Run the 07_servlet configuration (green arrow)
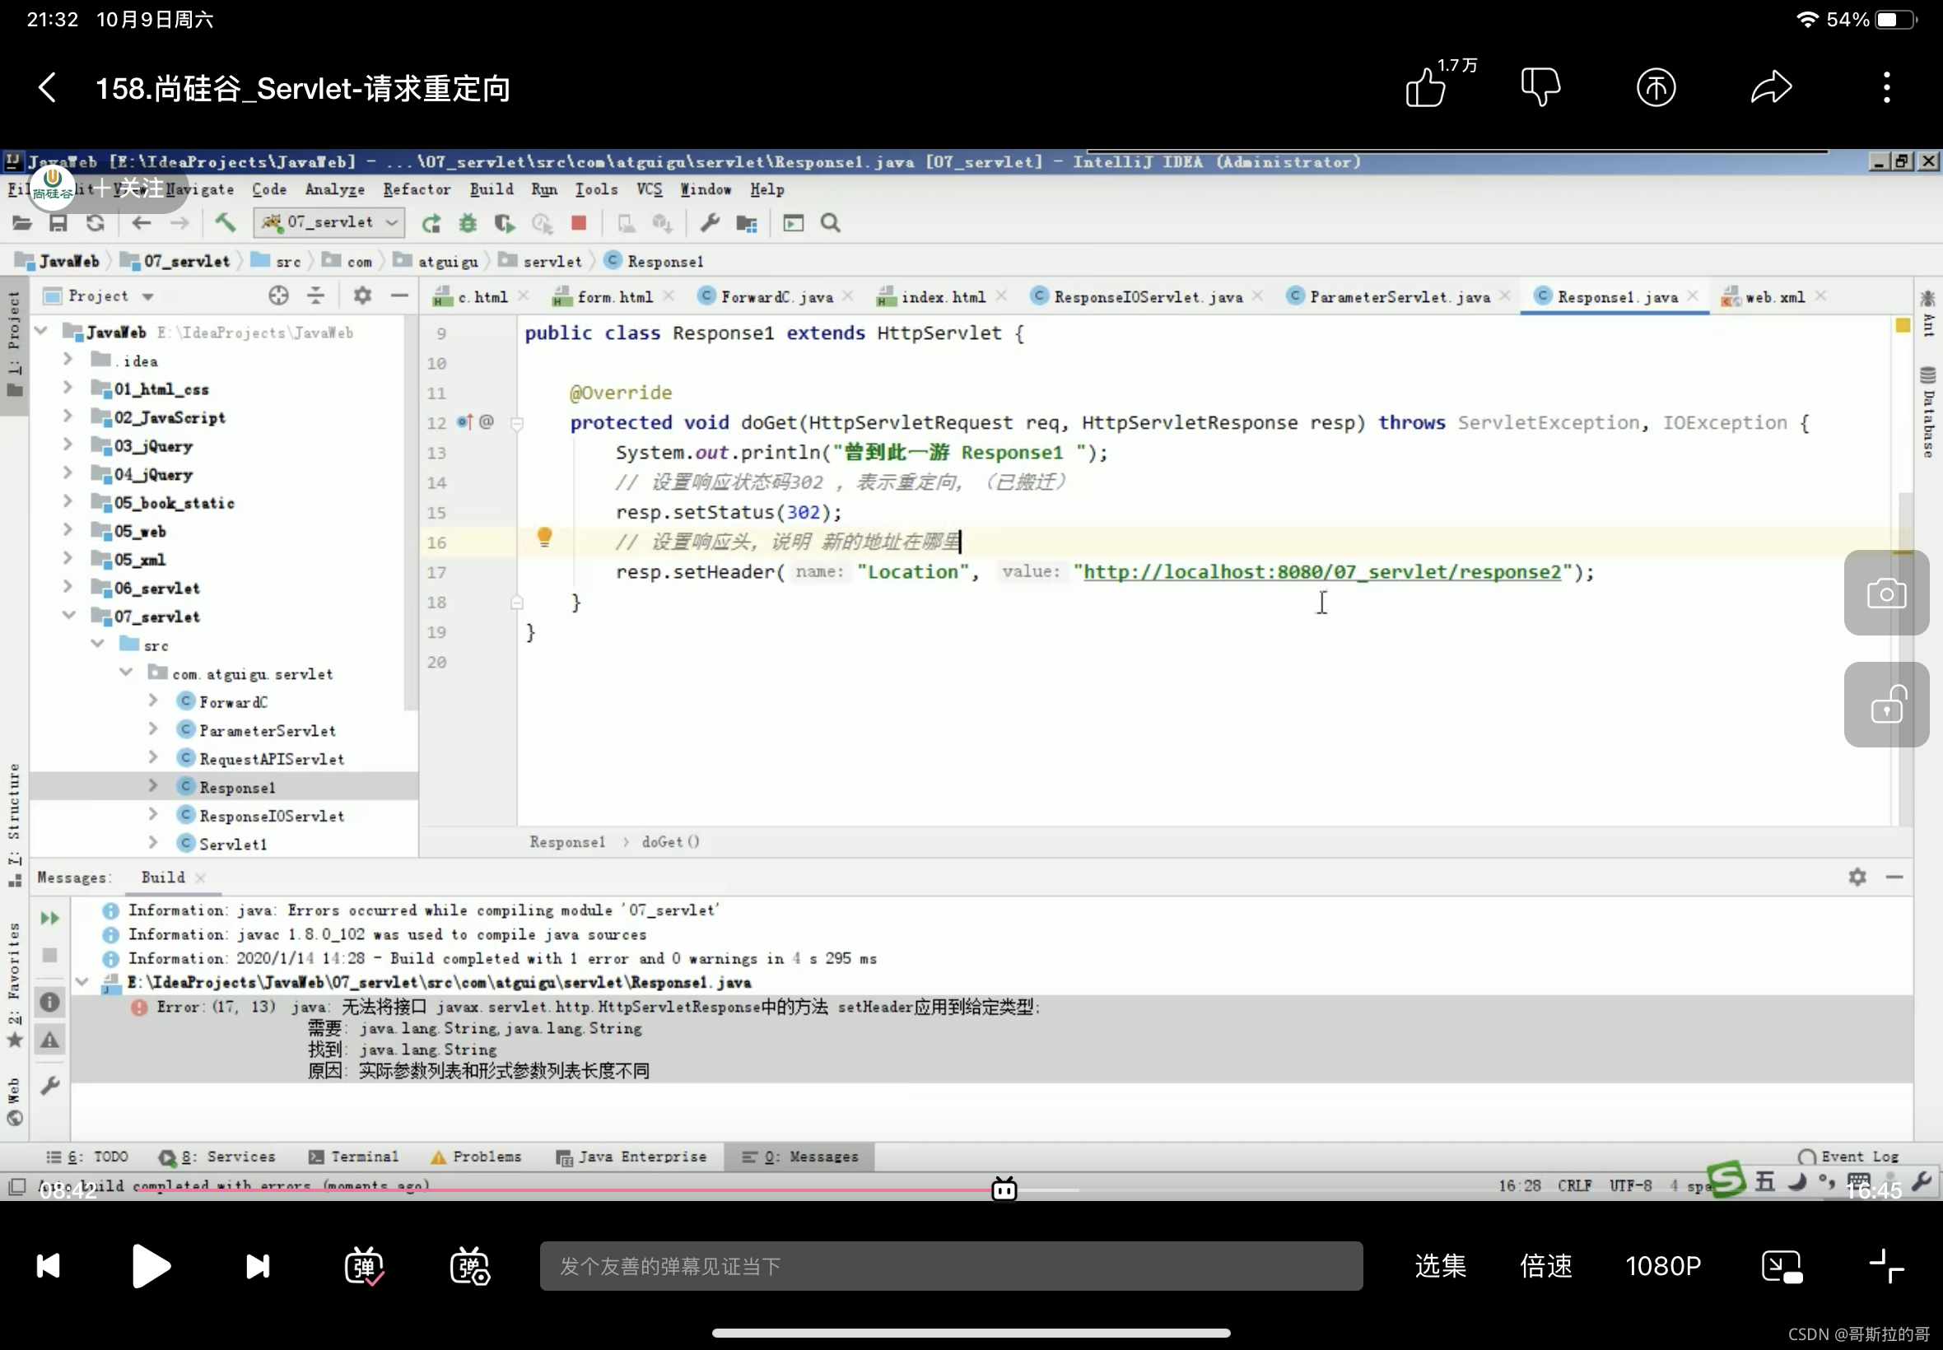 (431, 222)
